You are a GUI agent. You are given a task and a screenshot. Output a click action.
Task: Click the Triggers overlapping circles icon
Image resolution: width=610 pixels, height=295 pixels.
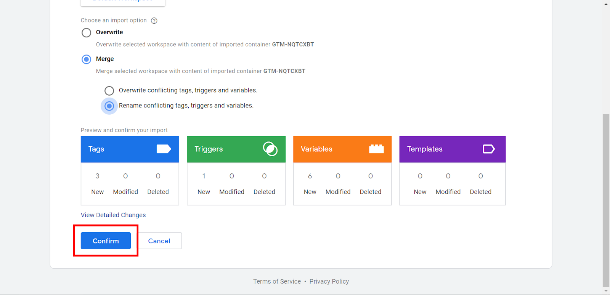pyautogui.click(x=270, y=149)
